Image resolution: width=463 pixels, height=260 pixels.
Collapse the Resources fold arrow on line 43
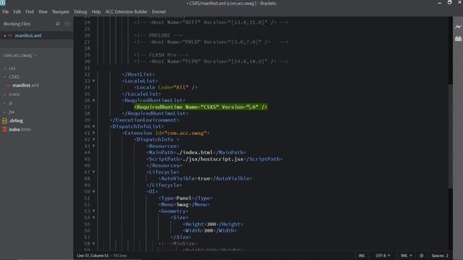pos(93,146)
